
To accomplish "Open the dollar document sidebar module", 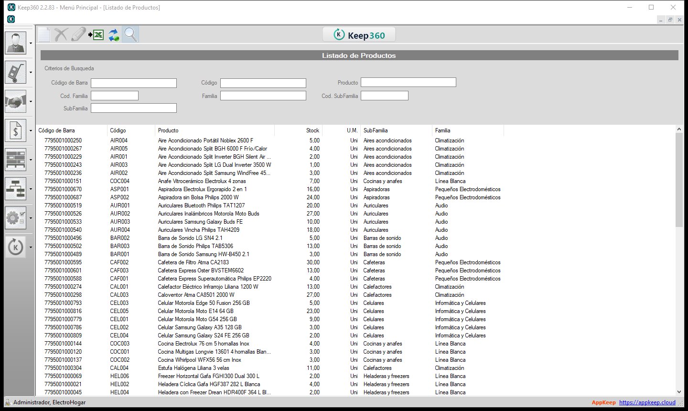I will pyautogui.click(x=15, y=130).
